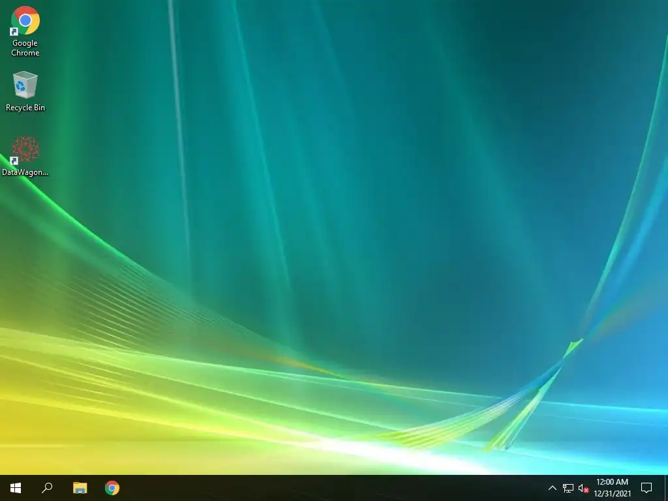
Task: Select the Google Chrome desktop shortcut
Action: (x=25, y=31)
